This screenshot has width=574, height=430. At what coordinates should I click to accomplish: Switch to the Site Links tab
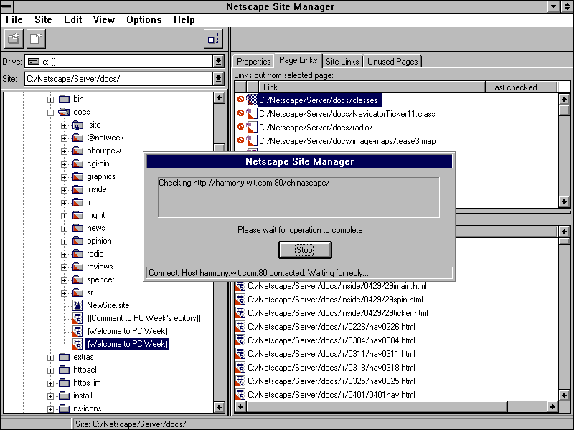[342, 62]
